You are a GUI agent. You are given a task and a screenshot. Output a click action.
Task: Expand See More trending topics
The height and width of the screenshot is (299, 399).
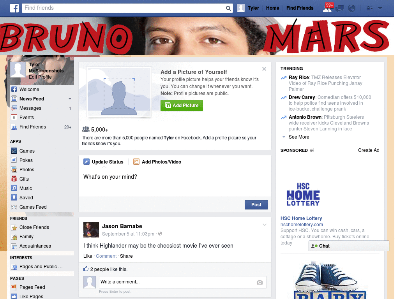coord(299,137)
